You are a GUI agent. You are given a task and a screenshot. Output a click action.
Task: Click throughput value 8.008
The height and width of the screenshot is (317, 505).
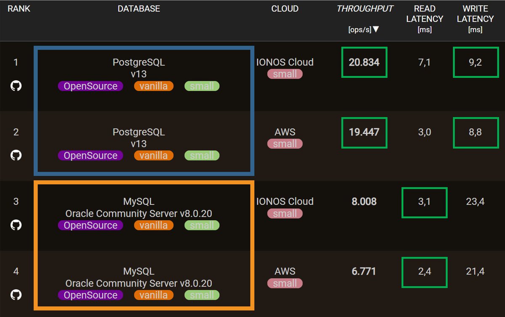click(364, 202)
